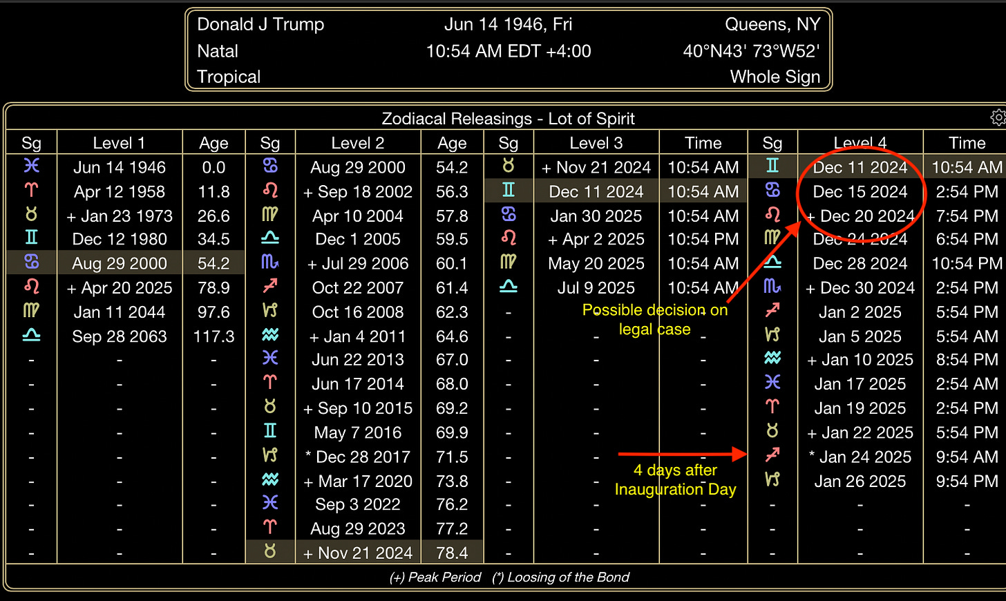Select Level 4 date Jan 5 2025

[x=860, y=336]
